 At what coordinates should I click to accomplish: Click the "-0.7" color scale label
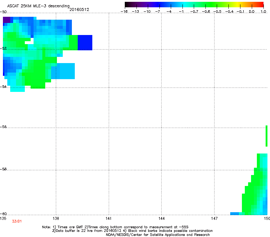click(x=194, y=12)
